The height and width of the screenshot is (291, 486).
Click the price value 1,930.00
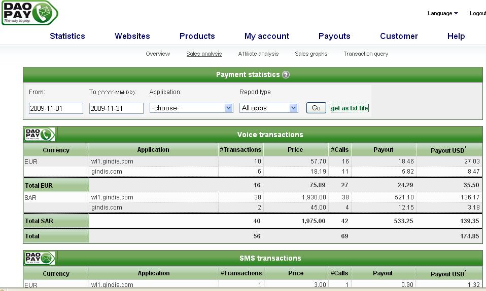pyautogui.click(x=314, y=197)
